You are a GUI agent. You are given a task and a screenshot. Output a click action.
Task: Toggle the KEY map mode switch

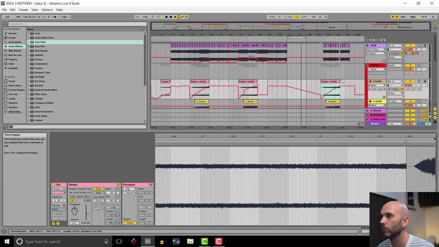coord(403,17)
